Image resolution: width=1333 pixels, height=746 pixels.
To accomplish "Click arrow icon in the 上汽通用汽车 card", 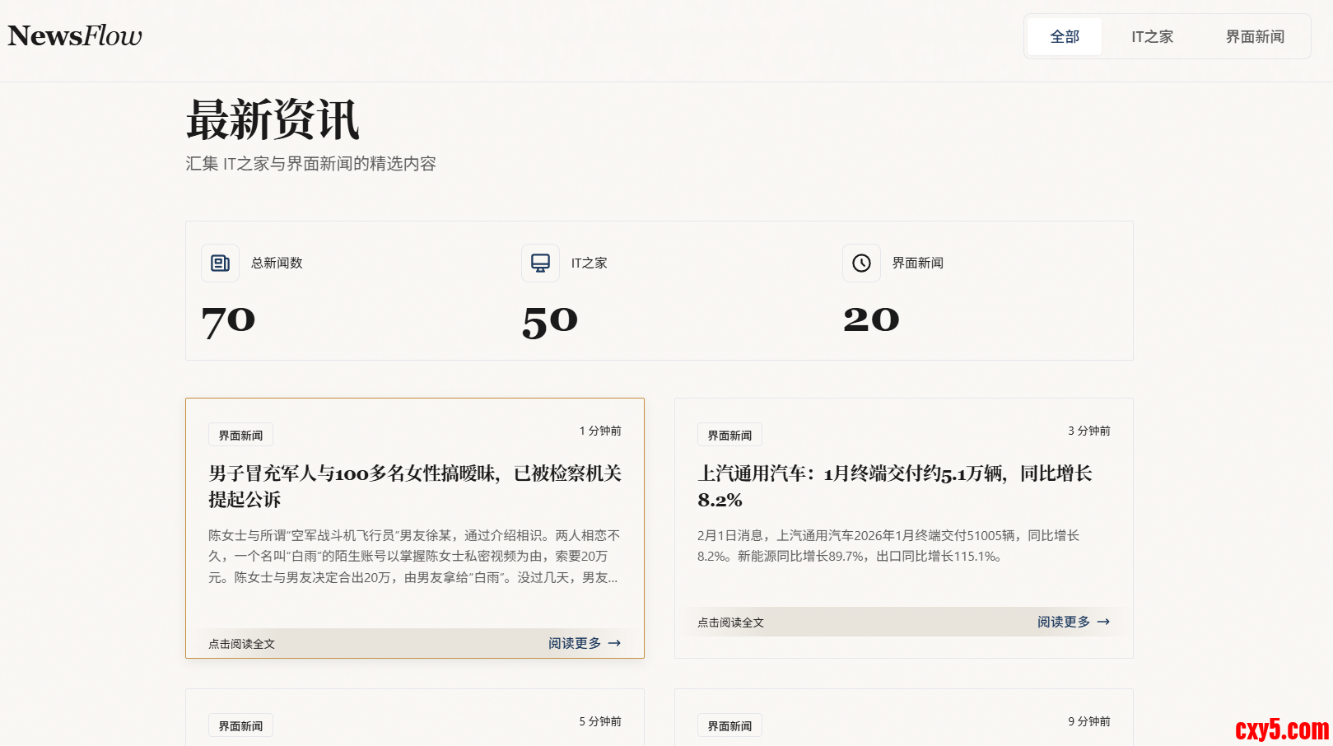I will [1103, 622].
